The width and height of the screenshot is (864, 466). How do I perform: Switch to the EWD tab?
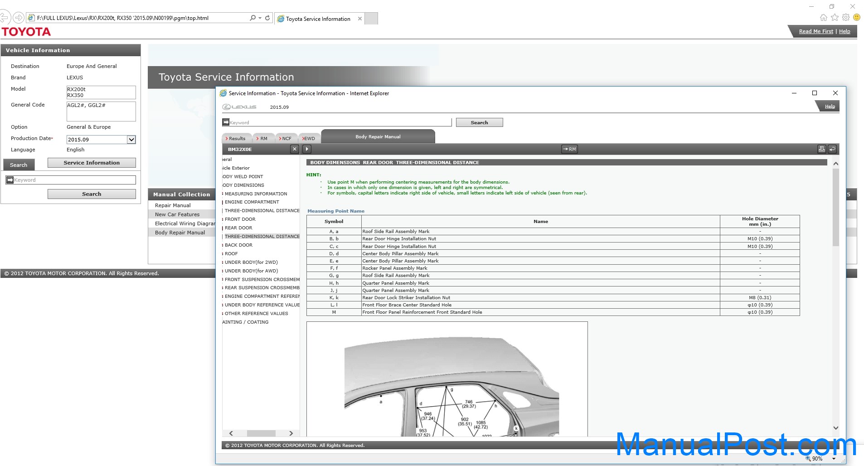308,138
